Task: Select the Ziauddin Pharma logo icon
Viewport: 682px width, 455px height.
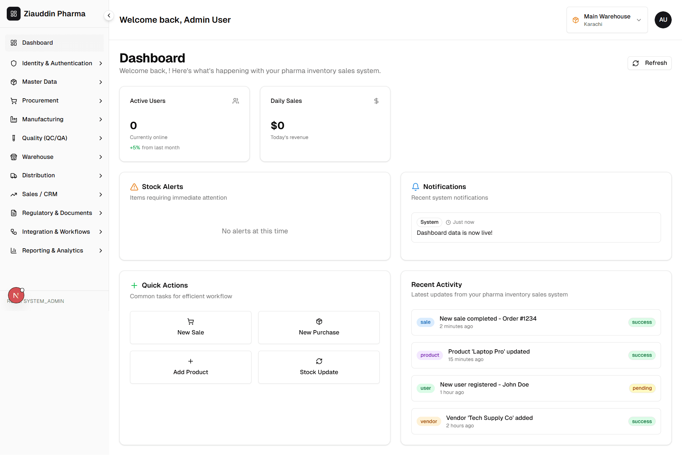Action: (13, 14)
